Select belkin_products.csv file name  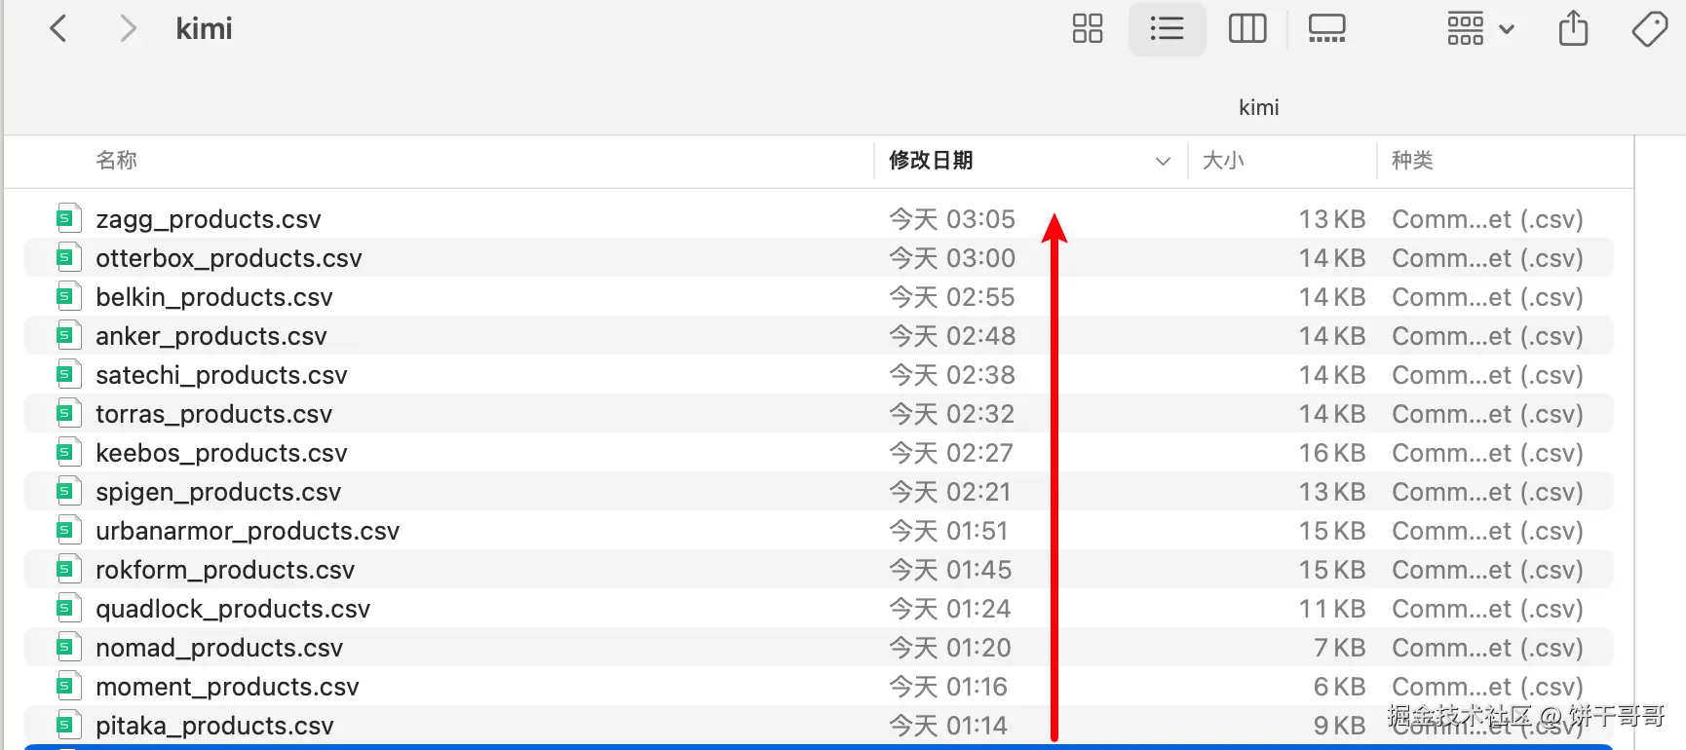[x=214, y=297]
